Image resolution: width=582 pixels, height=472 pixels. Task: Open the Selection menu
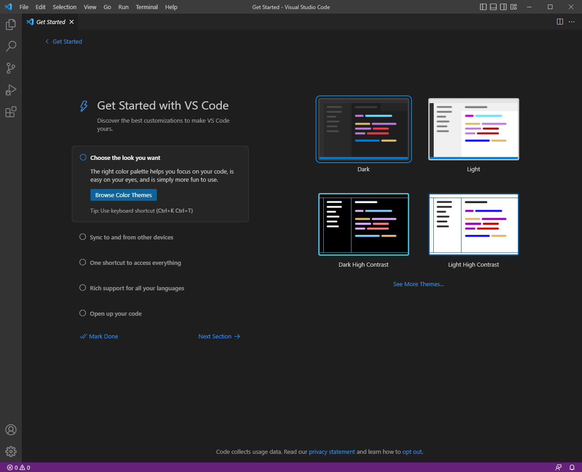pyautogui.click(x=65, y=7)
